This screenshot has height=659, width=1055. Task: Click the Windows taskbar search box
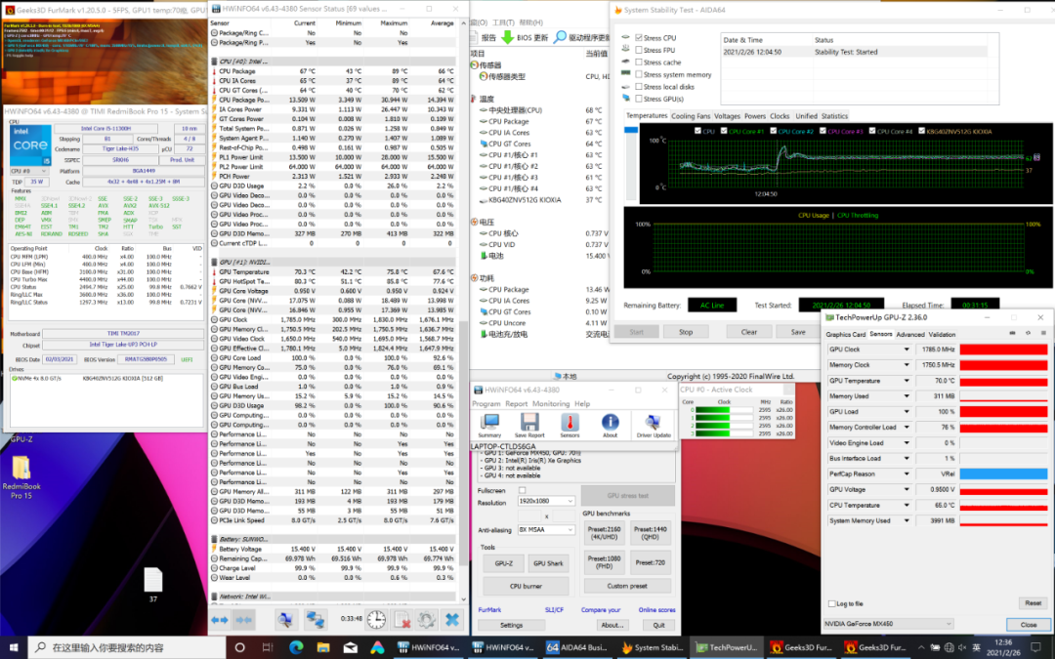coord(127,647)
